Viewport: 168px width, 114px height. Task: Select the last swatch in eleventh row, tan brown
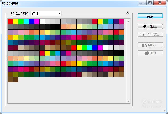(122, 74)
